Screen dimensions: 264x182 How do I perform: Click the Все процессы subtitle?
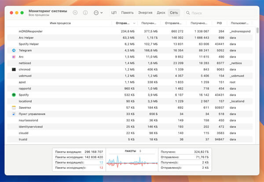(x=39, y=15)
